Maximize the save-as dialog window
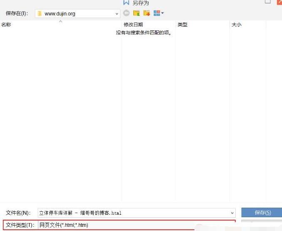 click(x=268, y=1)
